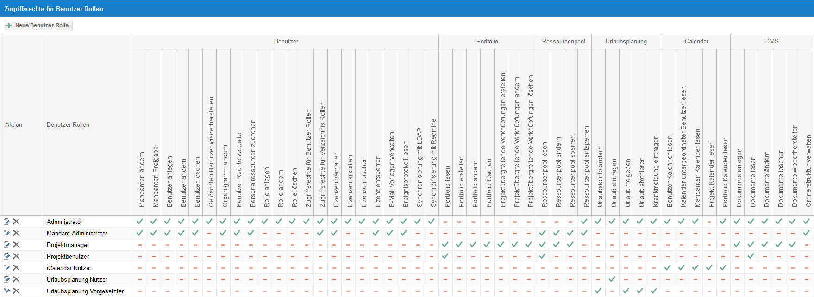
Task: Edit the Urlaubsplanung Vorgesetzter role
Action: (6, 291)
